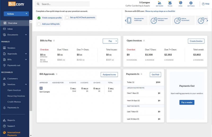Click the sidebar scrollbar thumb
Image resolution: width=212 pixels, height=137 pixels.
point(31,67)
